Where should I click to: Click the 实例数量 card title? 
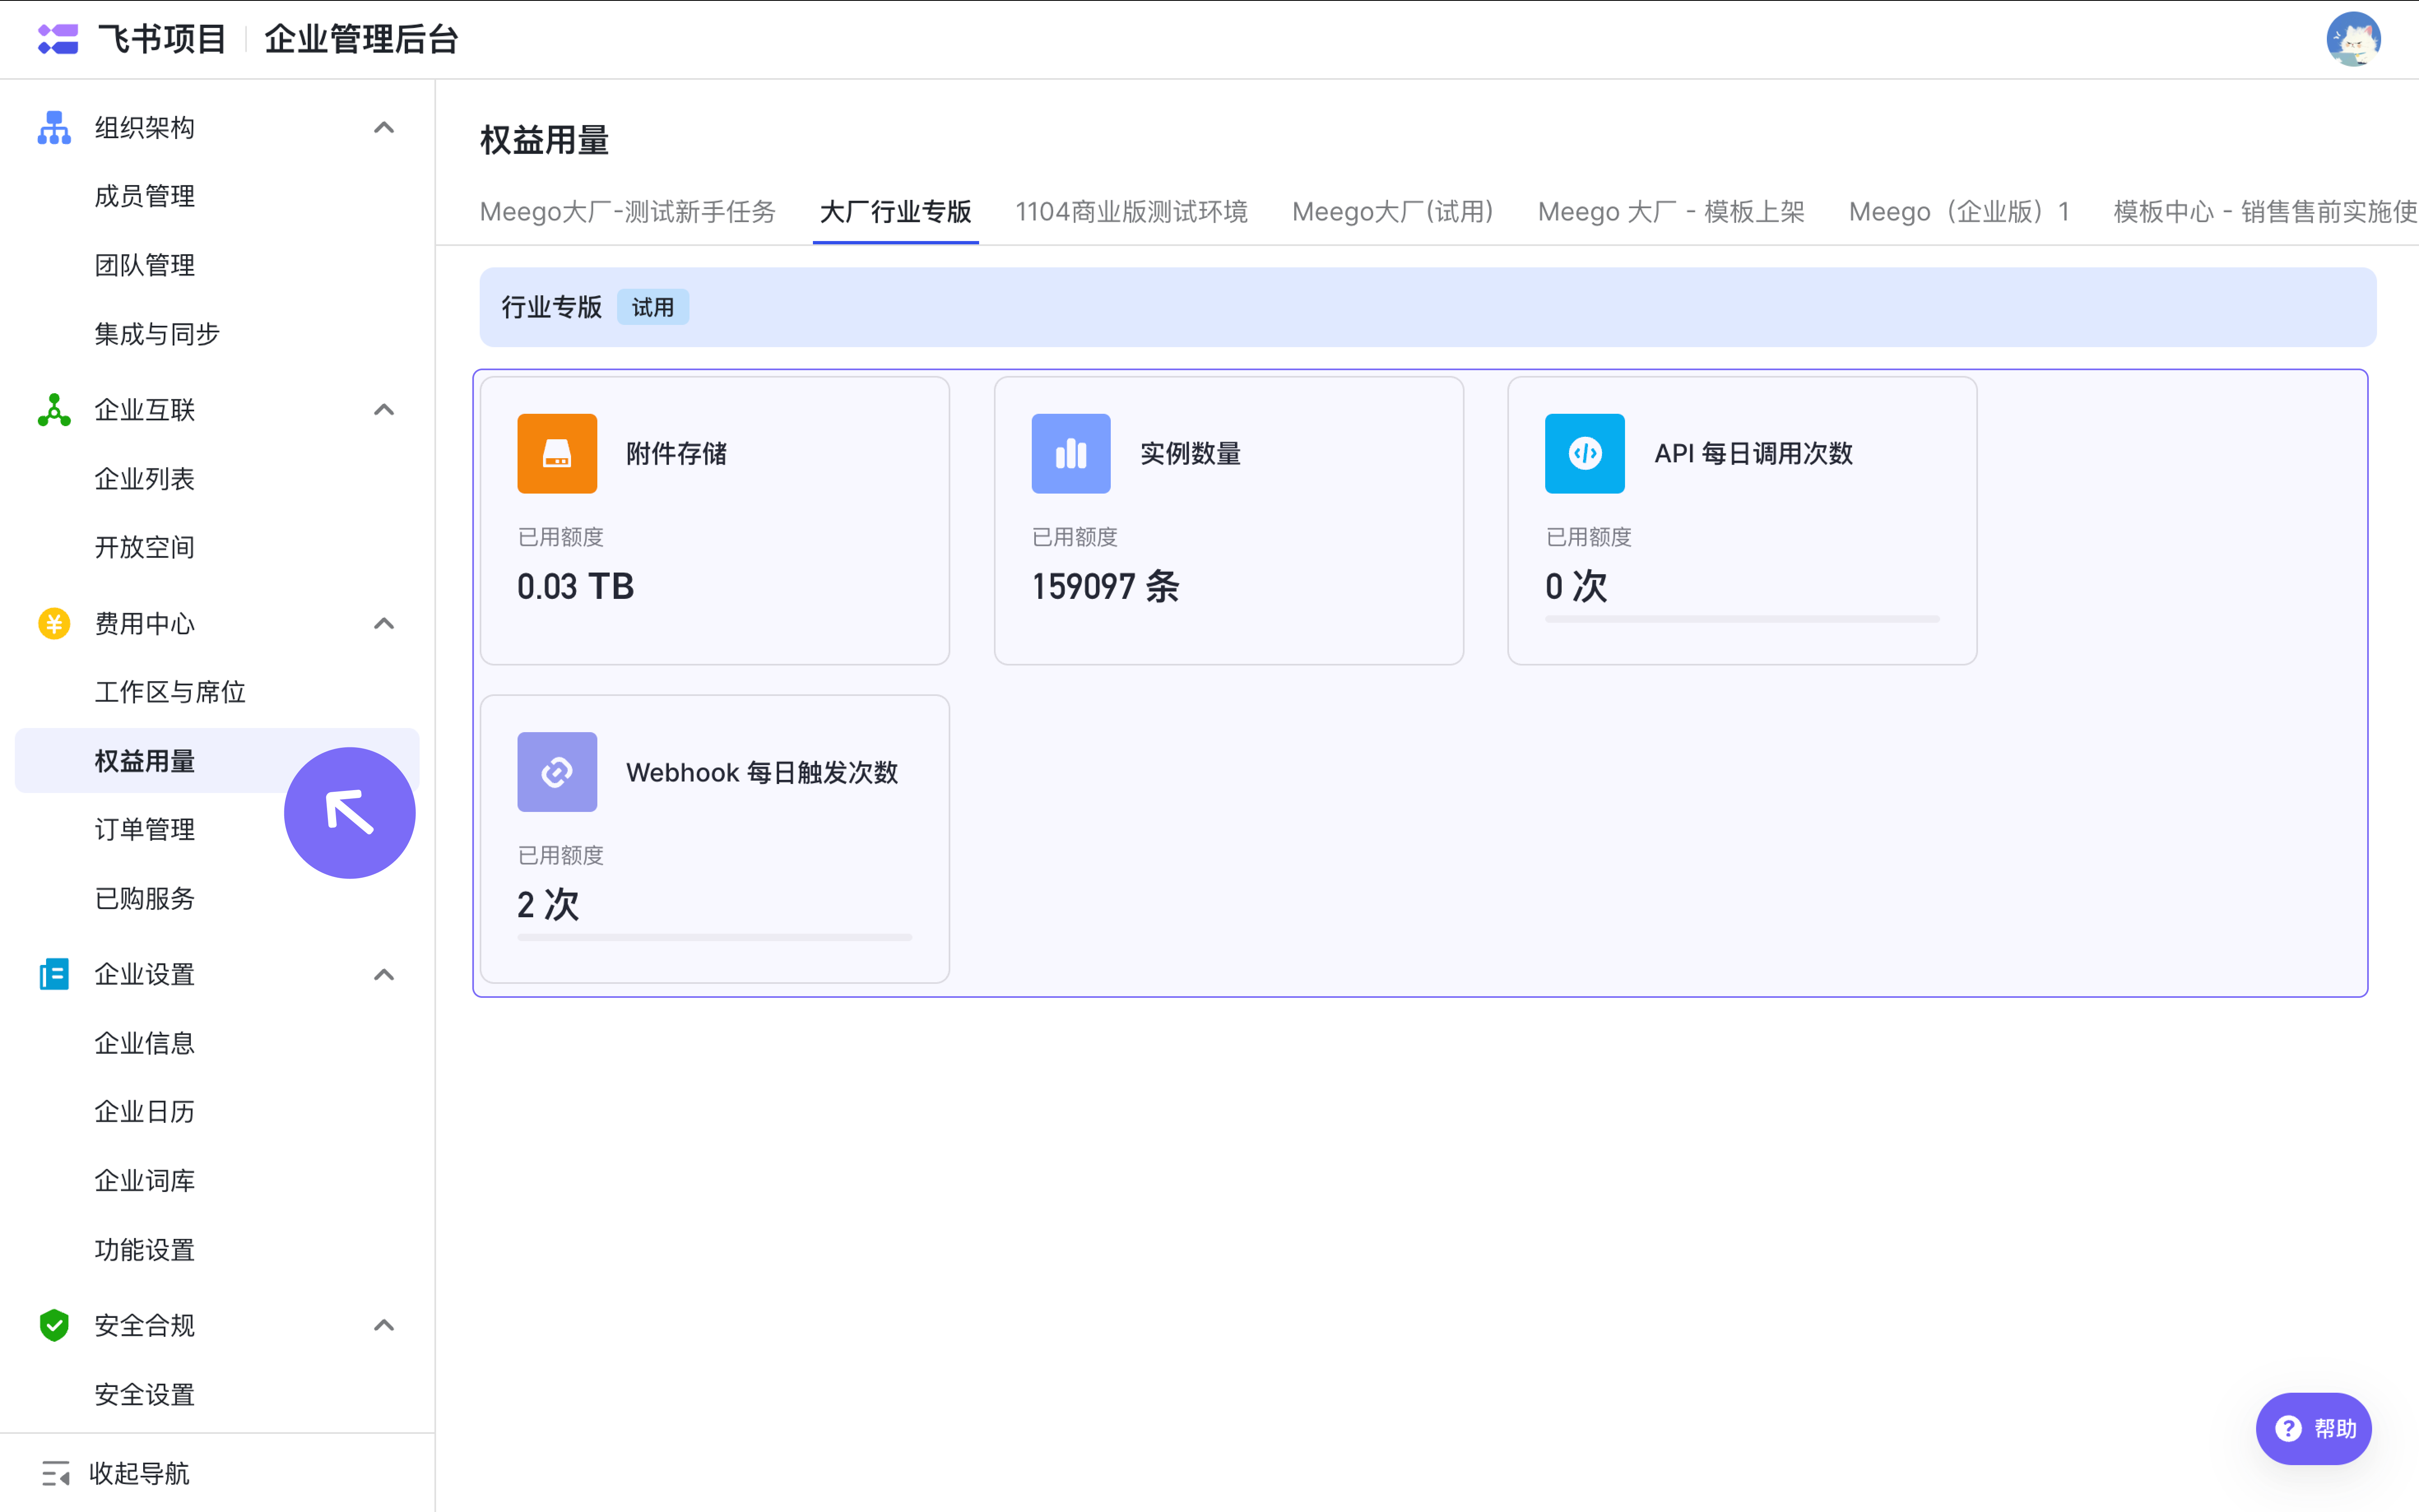1191,454
